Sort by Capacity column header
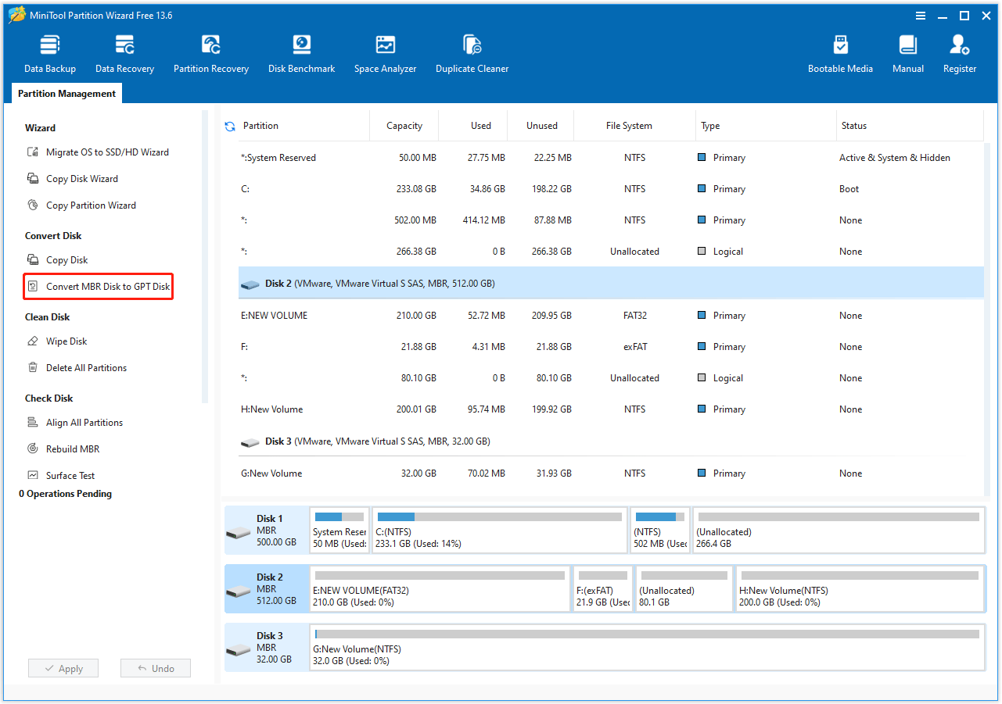The width and height of the screenshot is (1002, 704). pos(404,126)
